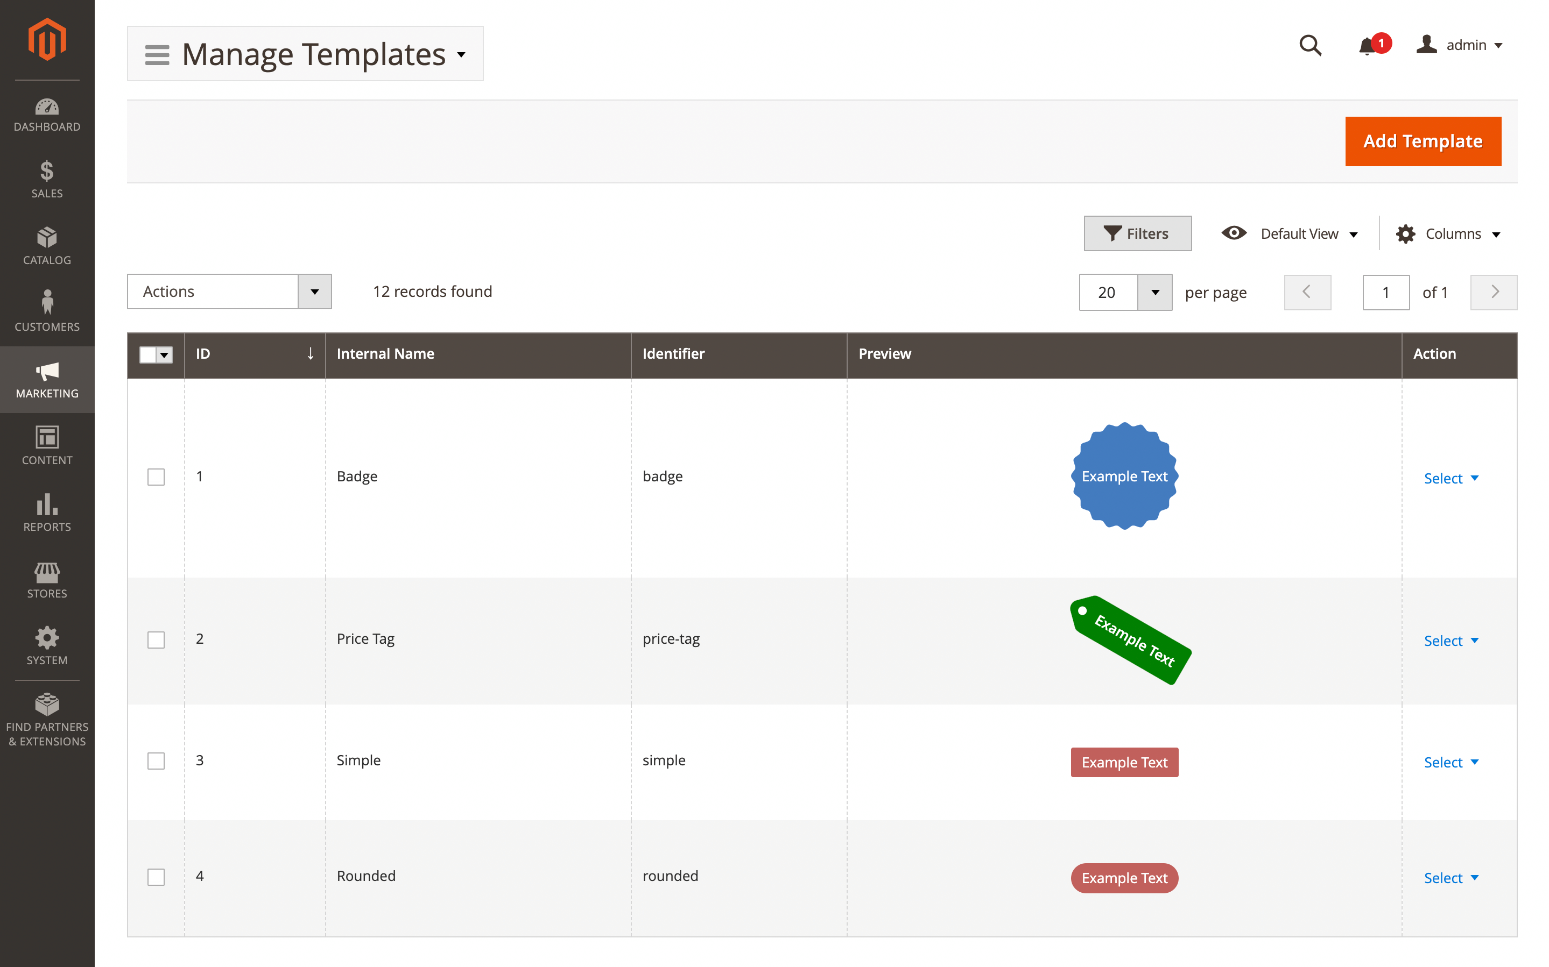Open the Dashboard from the sidebar

pyautogui.click(x=47, y=115)
